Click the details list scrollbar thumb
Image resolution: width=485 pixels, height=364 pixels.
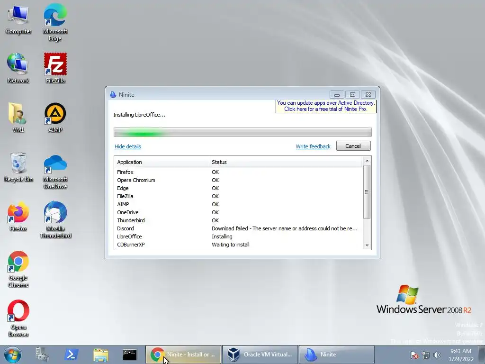367,192
